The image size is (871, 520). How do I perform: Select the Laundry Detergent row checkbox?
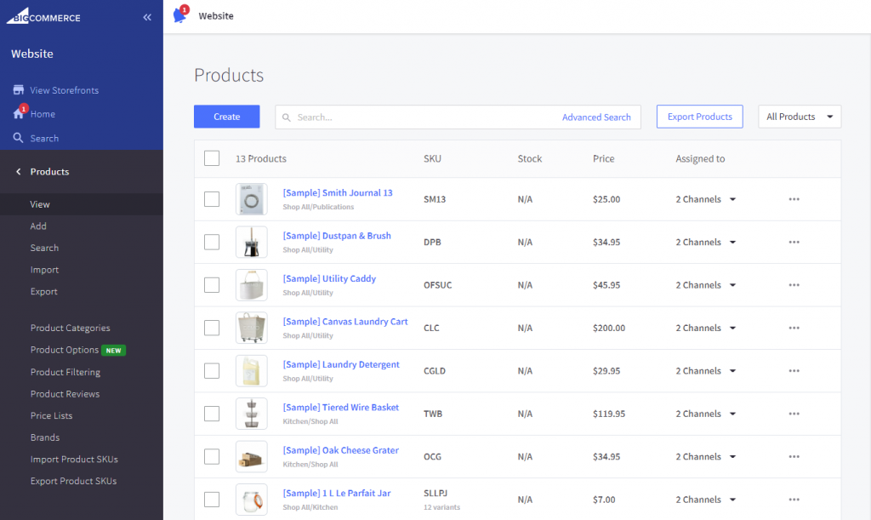212,370
